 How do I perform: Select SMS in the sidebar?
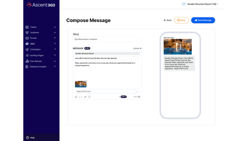point(32,44)
